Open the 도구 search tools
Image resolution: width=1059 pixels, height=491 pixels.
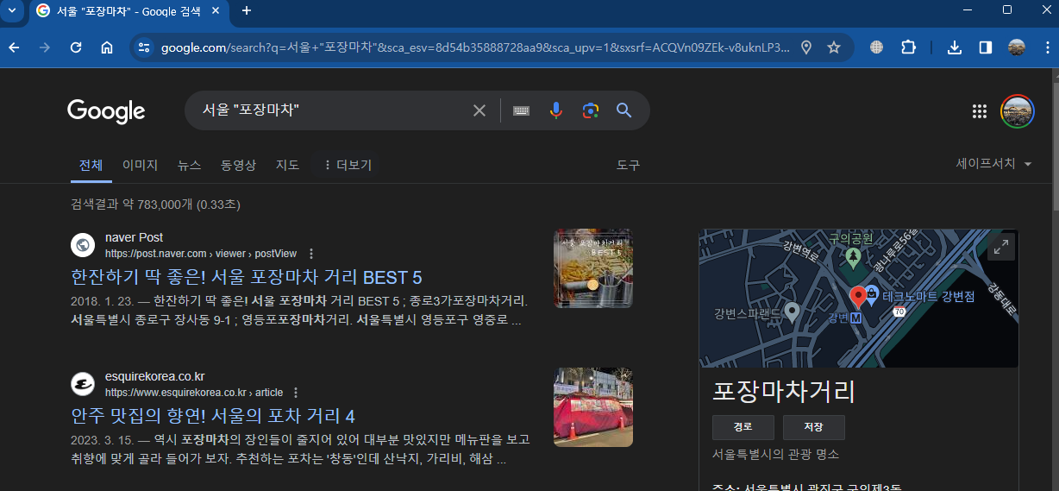[x=629, y=165]
